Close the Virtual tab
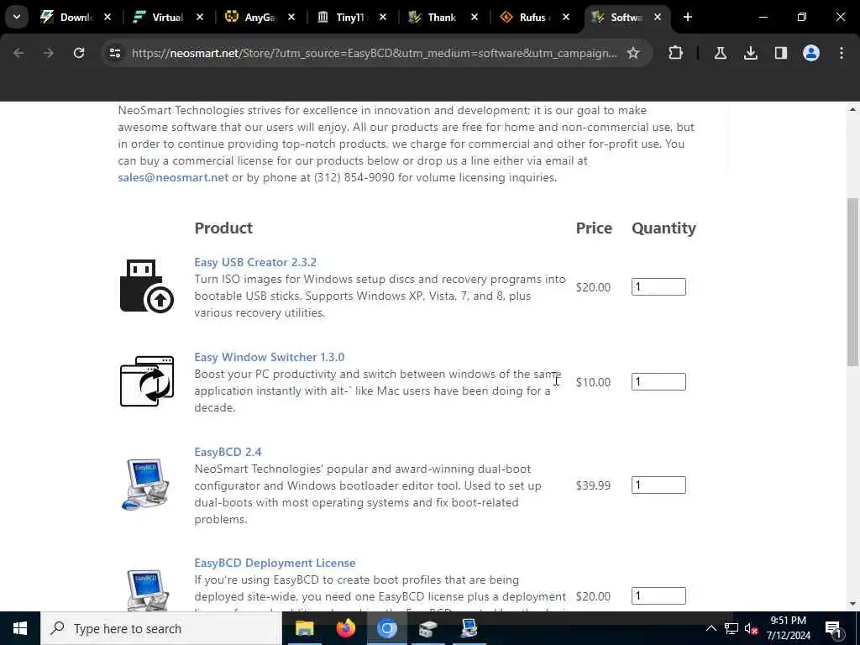The width and height of the screenshot is (860, 645). click(200, 17)
